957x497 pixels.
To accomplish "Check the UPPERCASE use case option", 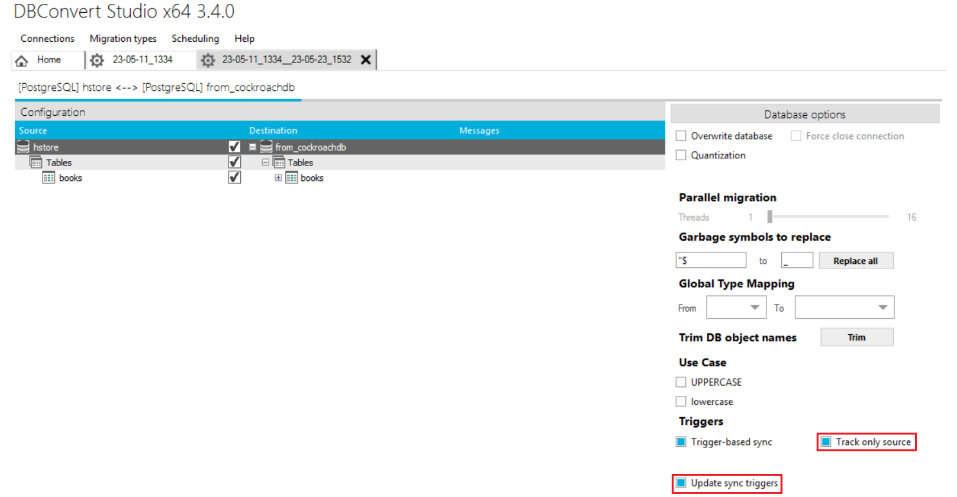I will [681, 382].
